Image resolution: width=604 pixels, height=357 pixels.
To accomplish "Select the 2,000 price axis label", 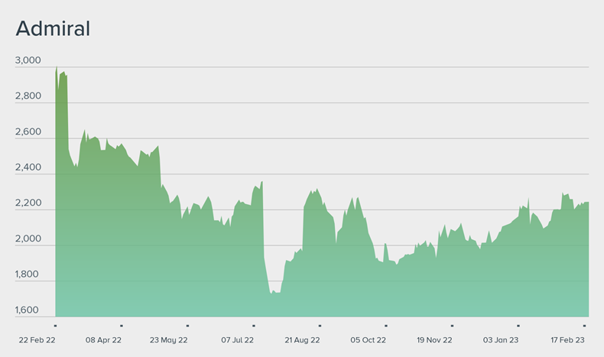I will [28, 239].
